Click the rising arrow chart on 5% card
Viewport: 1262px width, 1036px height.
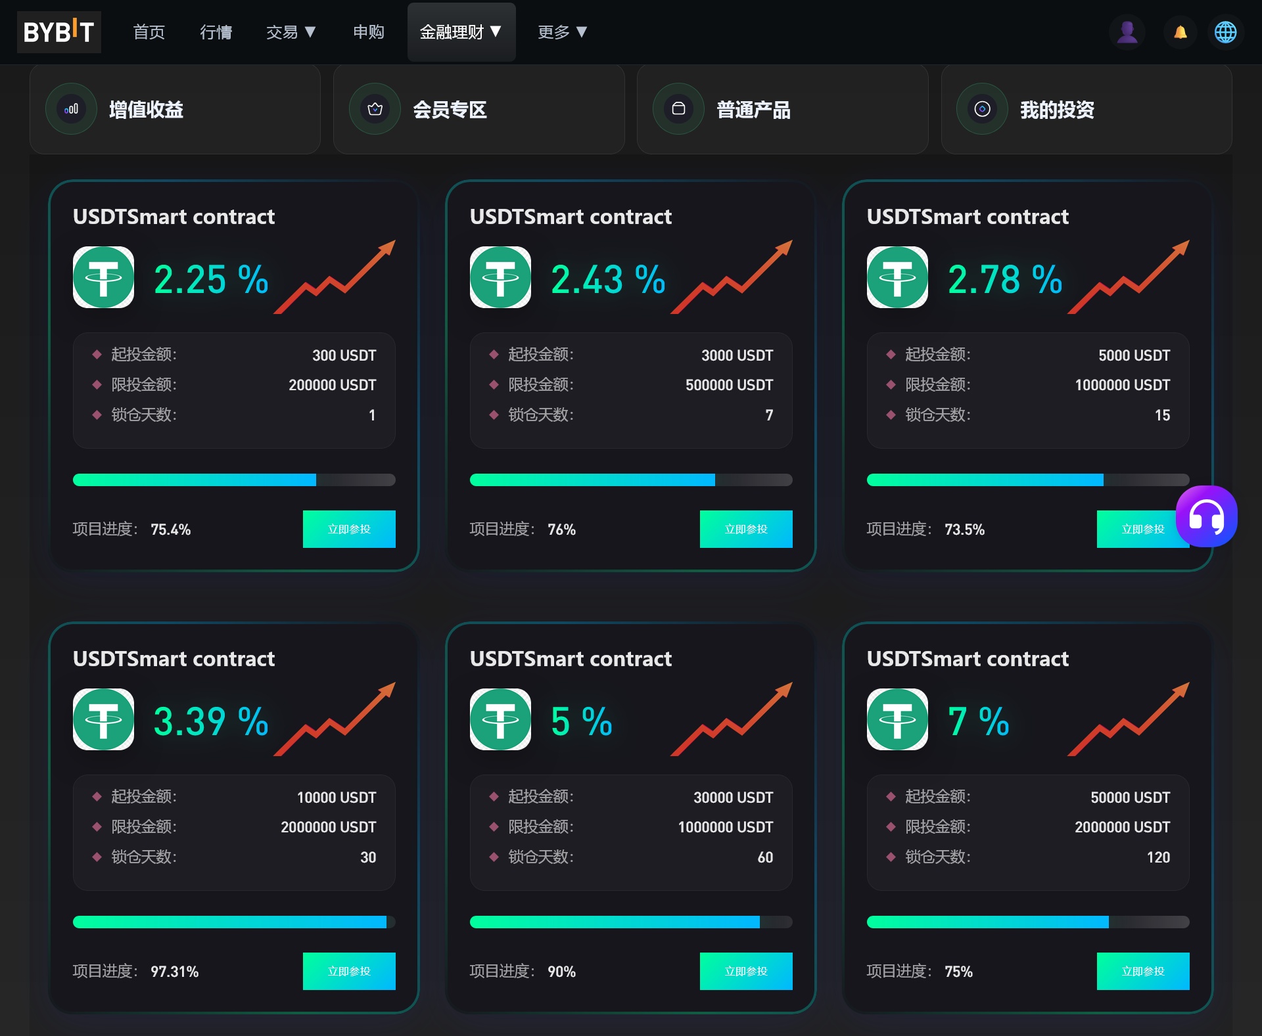(732, 719)
